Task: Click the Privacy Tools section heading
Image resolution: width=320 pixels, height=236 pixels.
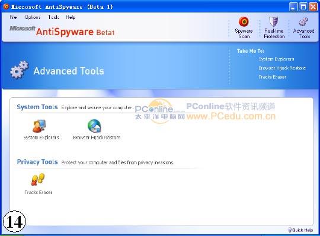Action: click(x=37, y=162)
